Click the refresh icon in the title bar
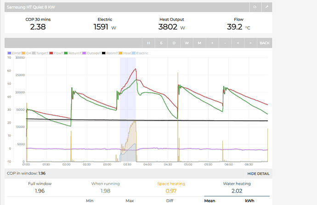 coord(255,7)
